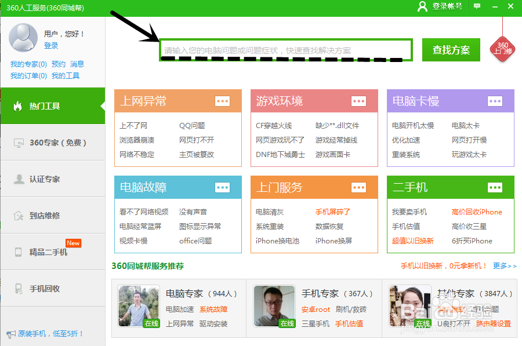Screen dimensions: 522x346
Task: Click the 360上门修 red badge
Action: coord(503,48)
